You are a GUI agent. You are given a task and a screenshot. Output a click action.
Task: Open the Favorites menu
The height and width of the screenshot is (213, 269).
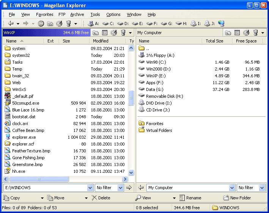pos(45,14)
